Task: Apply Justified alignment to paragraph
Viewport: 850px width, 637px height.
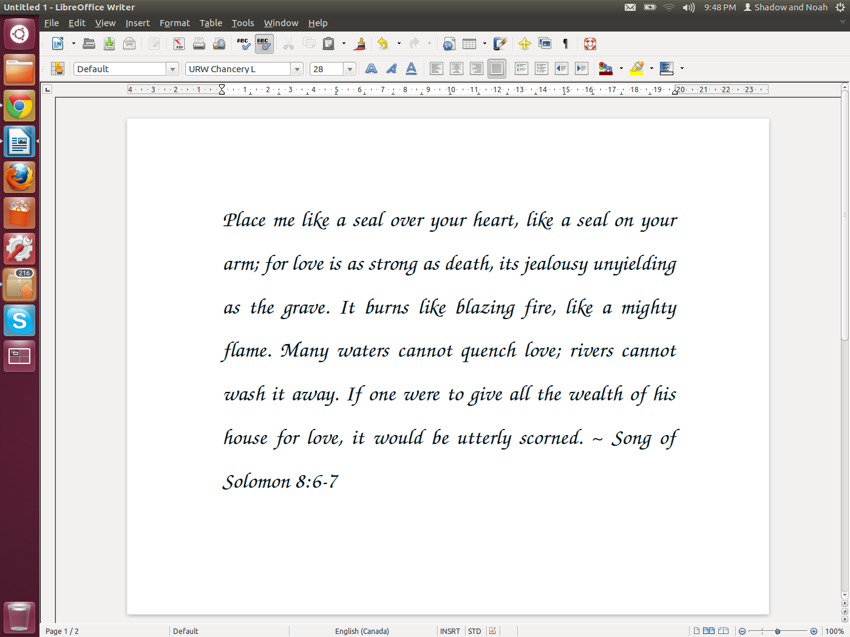Action: [x=497, y=69]
